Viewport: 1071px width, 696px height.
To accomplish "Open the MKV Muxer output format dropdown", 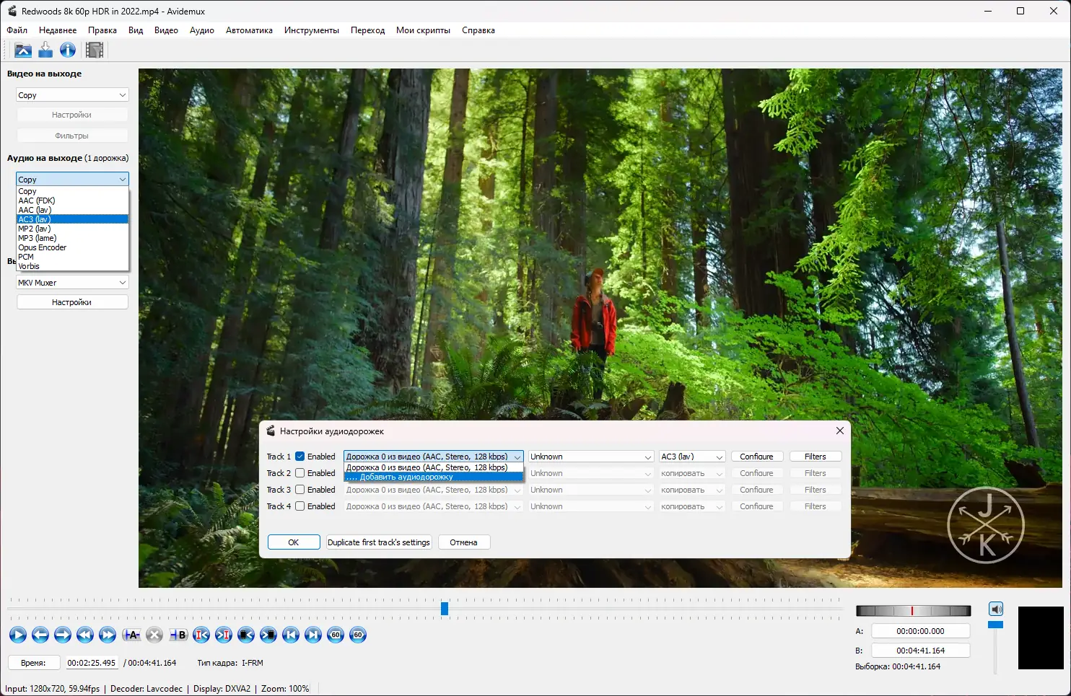I will coord(72,283).
